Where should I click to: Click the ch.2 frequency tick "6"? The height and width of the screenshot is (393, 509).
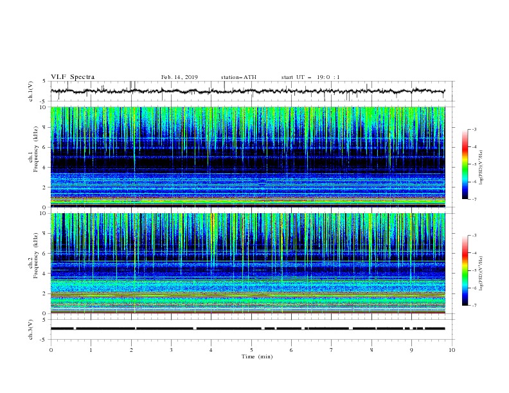(45, 254)
